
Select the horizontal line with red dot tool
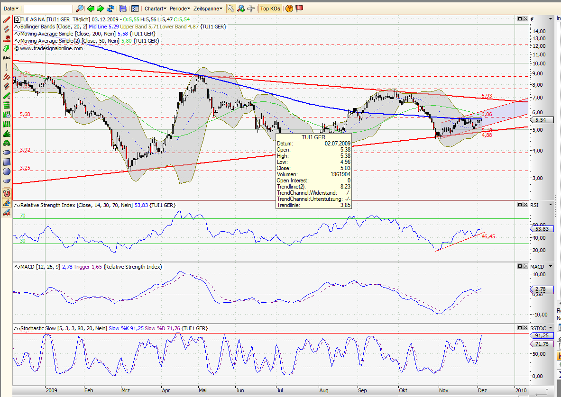coord(7,38)
